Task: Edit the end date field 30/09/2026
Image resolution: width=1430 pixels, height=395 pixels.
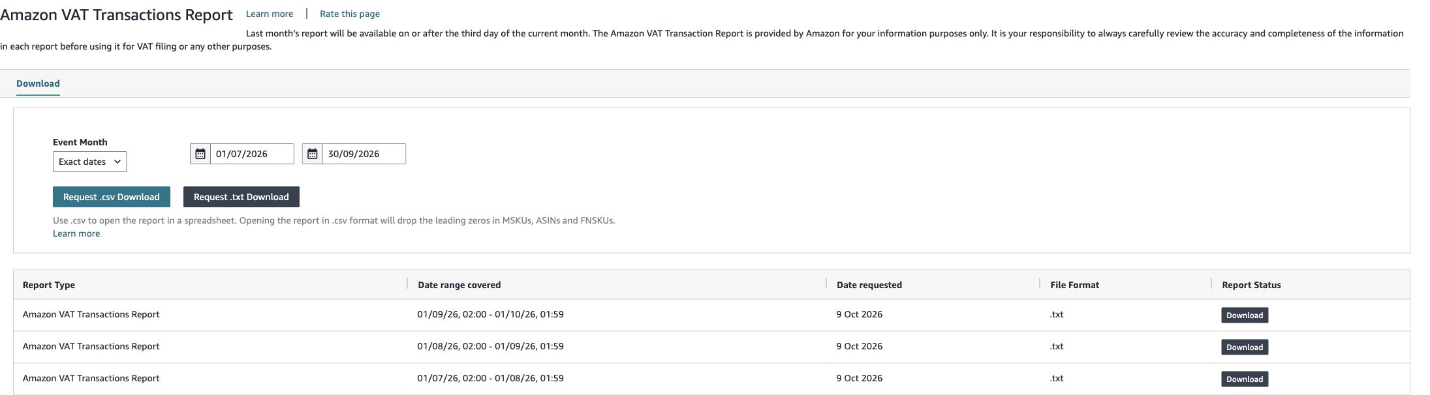Action: pos(364,154)
